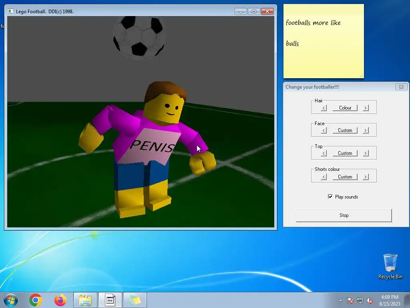The width and height of the screenshot is (410, 308).
Task: Maximize the Lego Football window
Action: (254, 12)
